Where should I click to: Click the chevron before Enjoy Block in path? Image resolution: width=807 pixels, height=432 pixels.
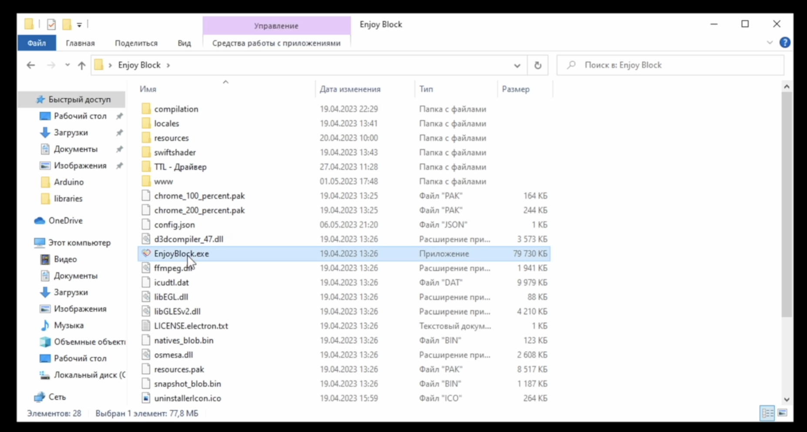[x=110, y=65]
